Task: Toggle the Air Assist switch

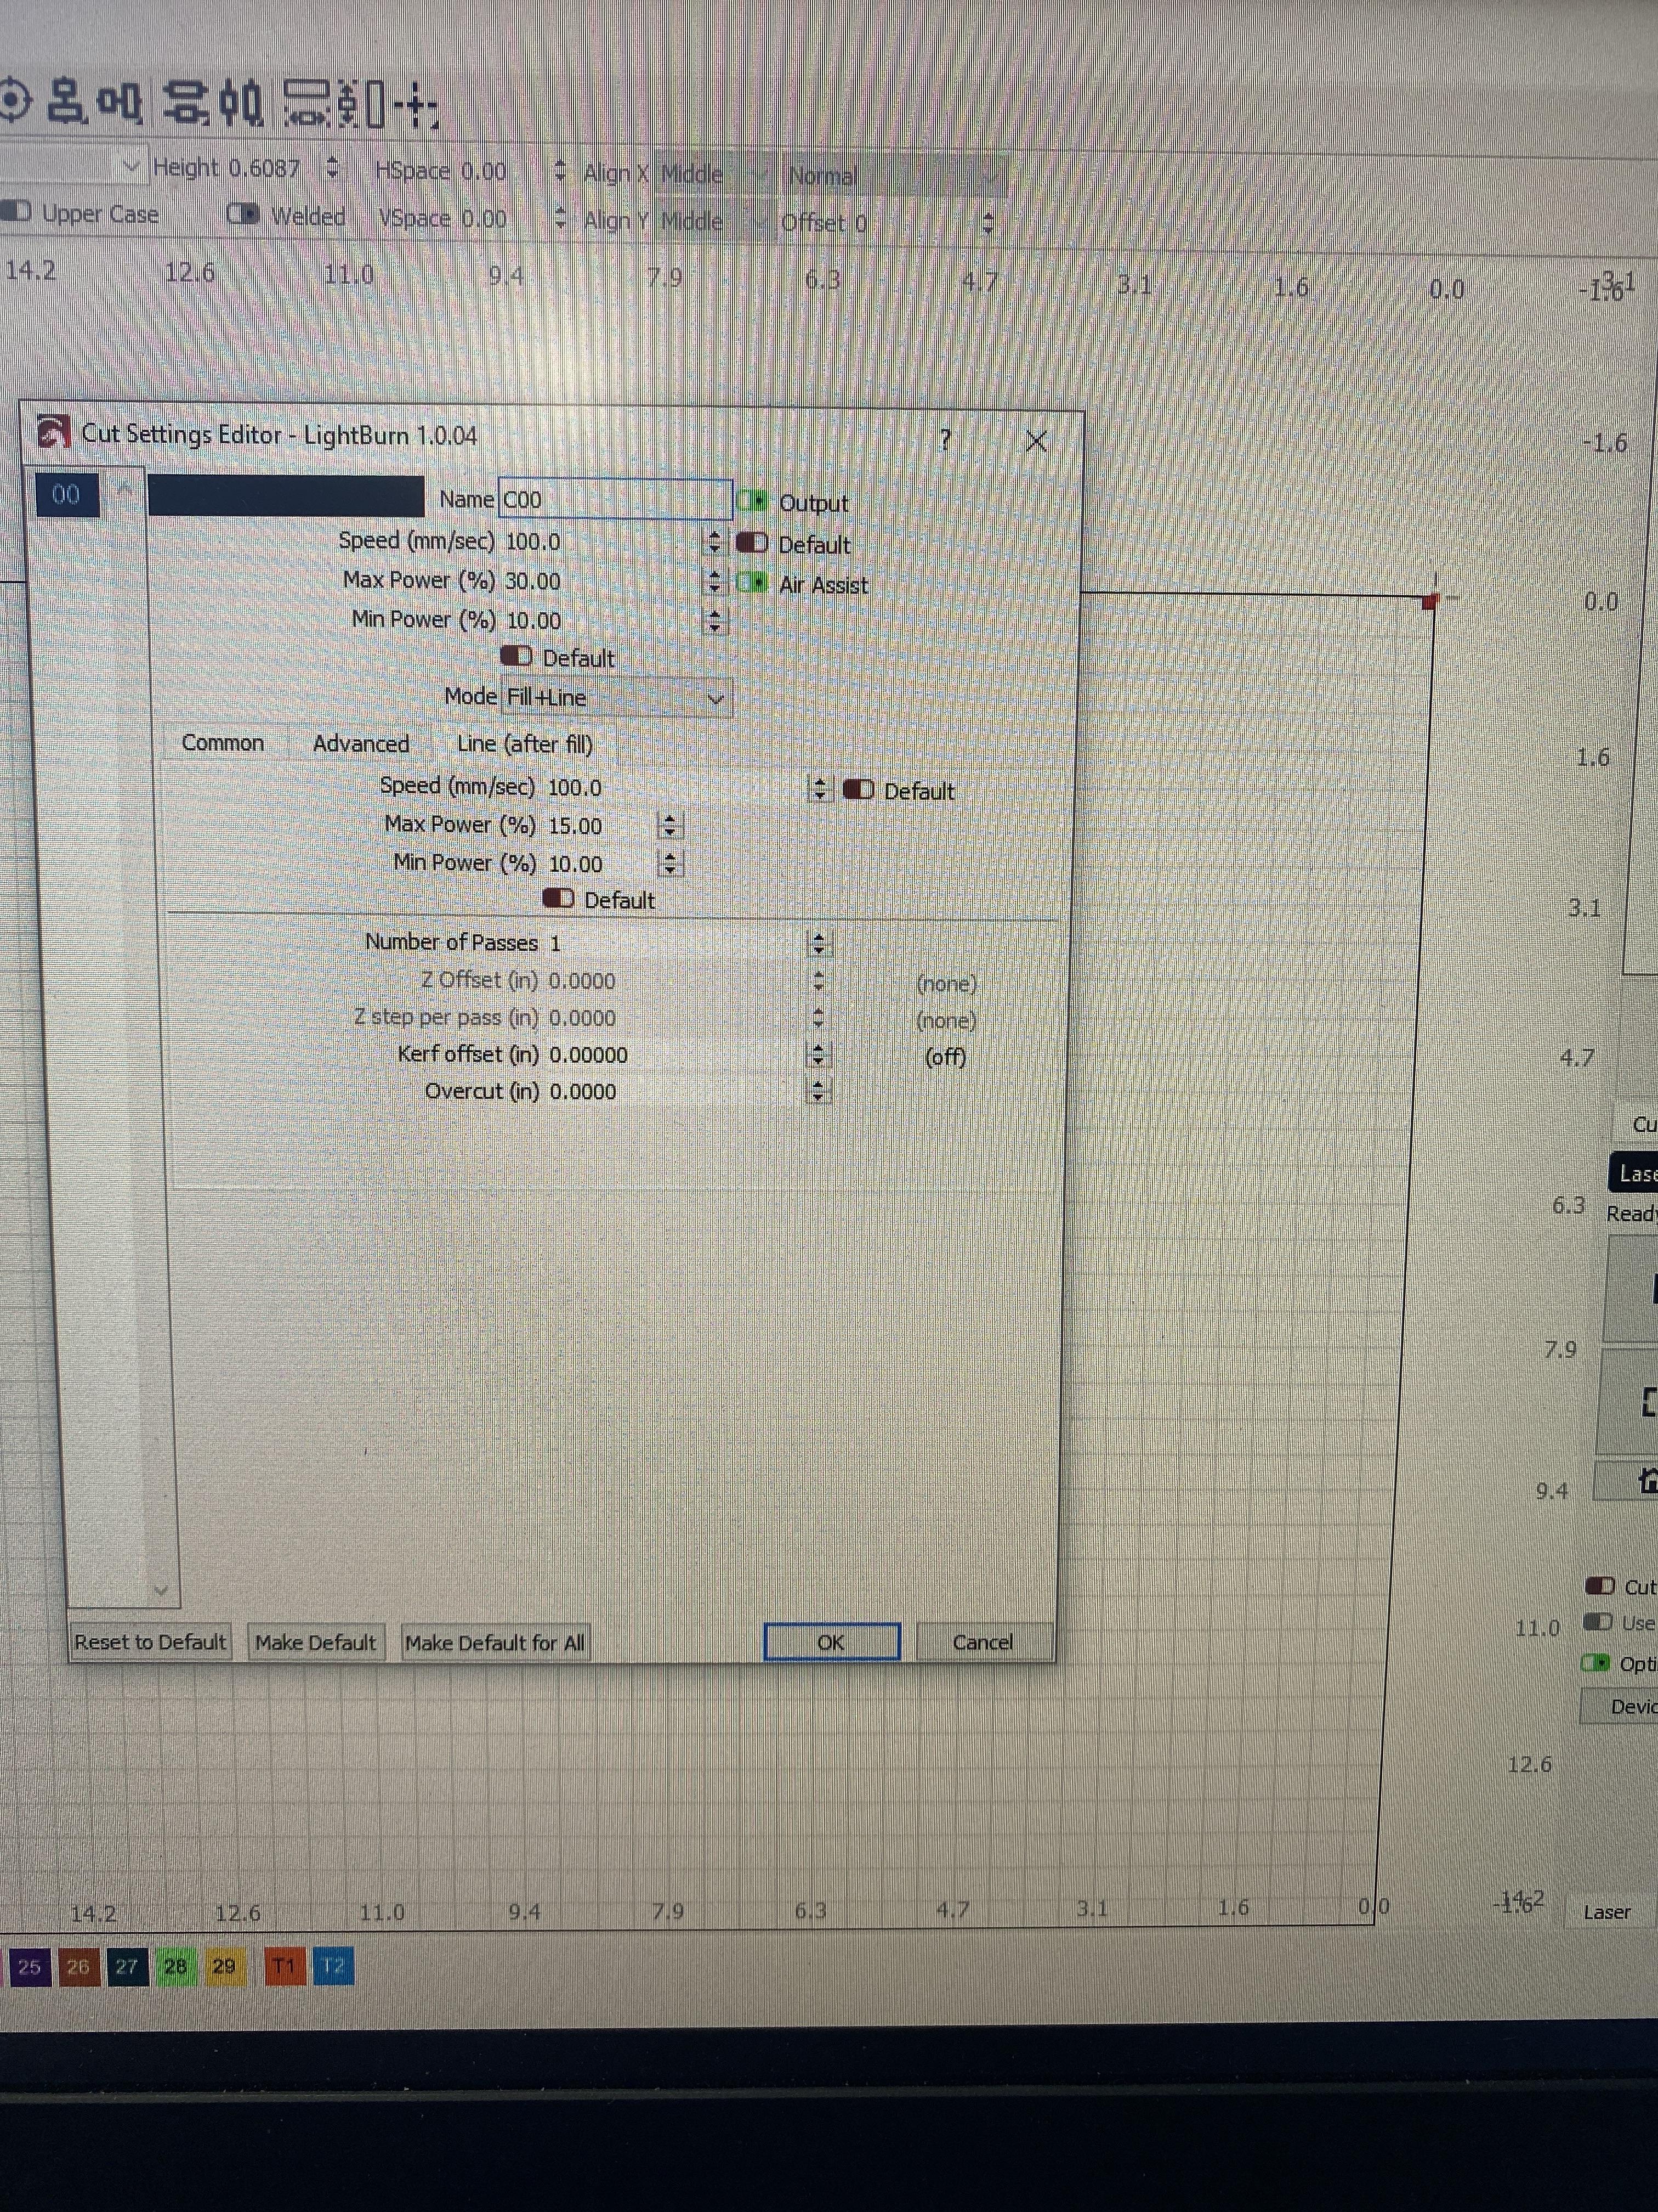Action: point(752,583)
